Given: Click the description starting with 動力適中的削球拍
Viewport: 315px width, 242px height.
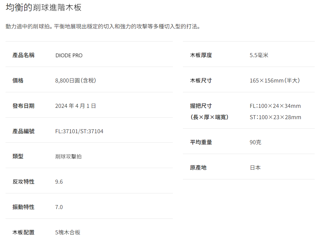Looking at the screenshot, I should pos(103,27).
